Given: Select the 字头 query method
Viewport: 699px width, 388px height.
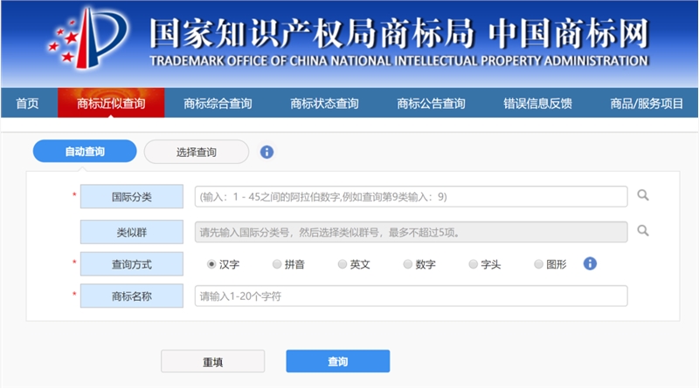Looking at the screenshot, I should click(x=473, y=264).
